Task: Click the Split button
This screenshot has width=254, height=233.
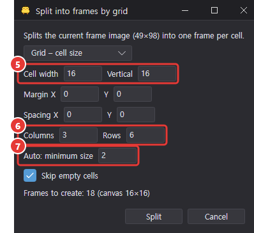Action: [x=154, y=216]
